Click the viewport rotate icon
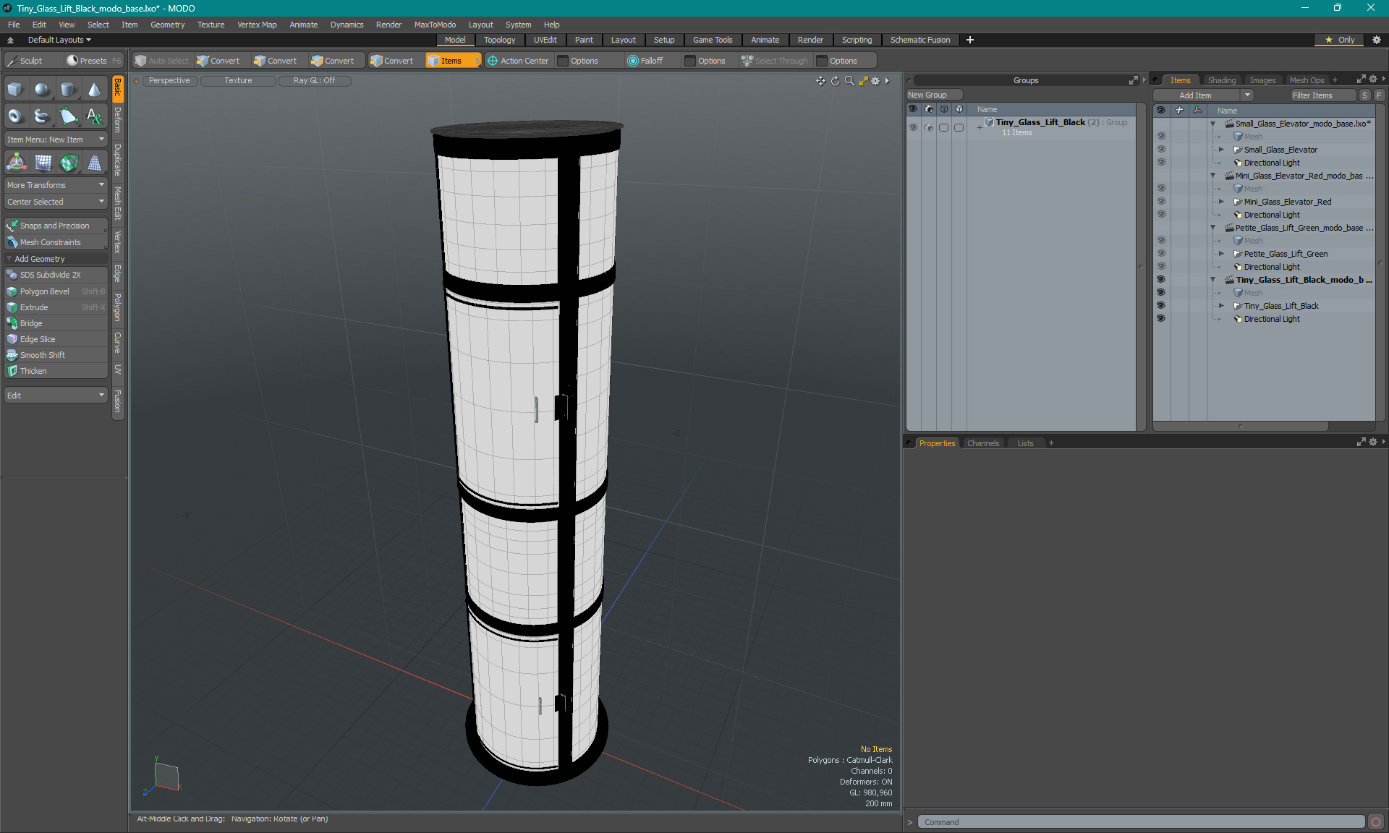Image resolution: width=1389 pixels, height=833 pixels. click(835, 81)
